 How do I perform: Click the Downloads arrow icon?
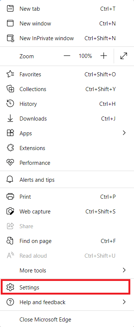pyautogui.click(x=10, y=118)
